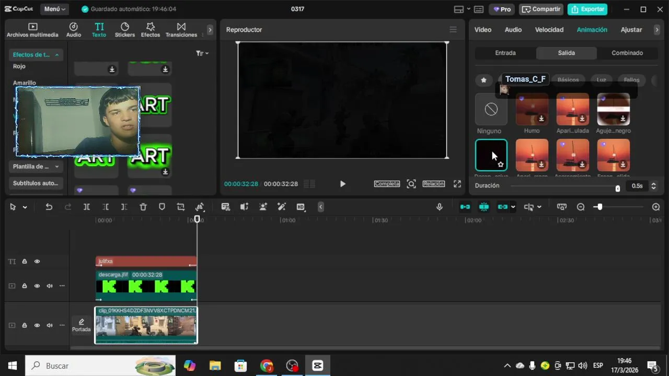Select the Stickers panel
Image resolution: width=669 pixels, height=376 pixels.
coord(125,30)
